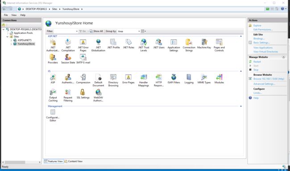Select Application Pools in tree

pos(23,33)
